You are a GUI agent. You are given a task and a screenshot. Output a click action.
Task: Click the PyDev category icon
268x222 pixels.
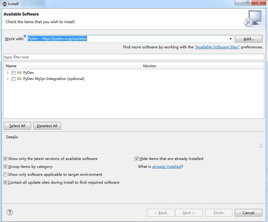(19, 72)
